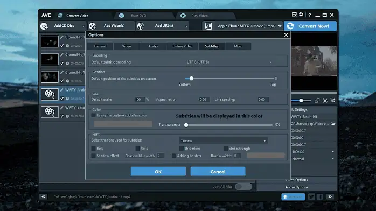Switch to the Online Video tab
The height and width of the screenshot is (211, 376).
coord(183,46)
